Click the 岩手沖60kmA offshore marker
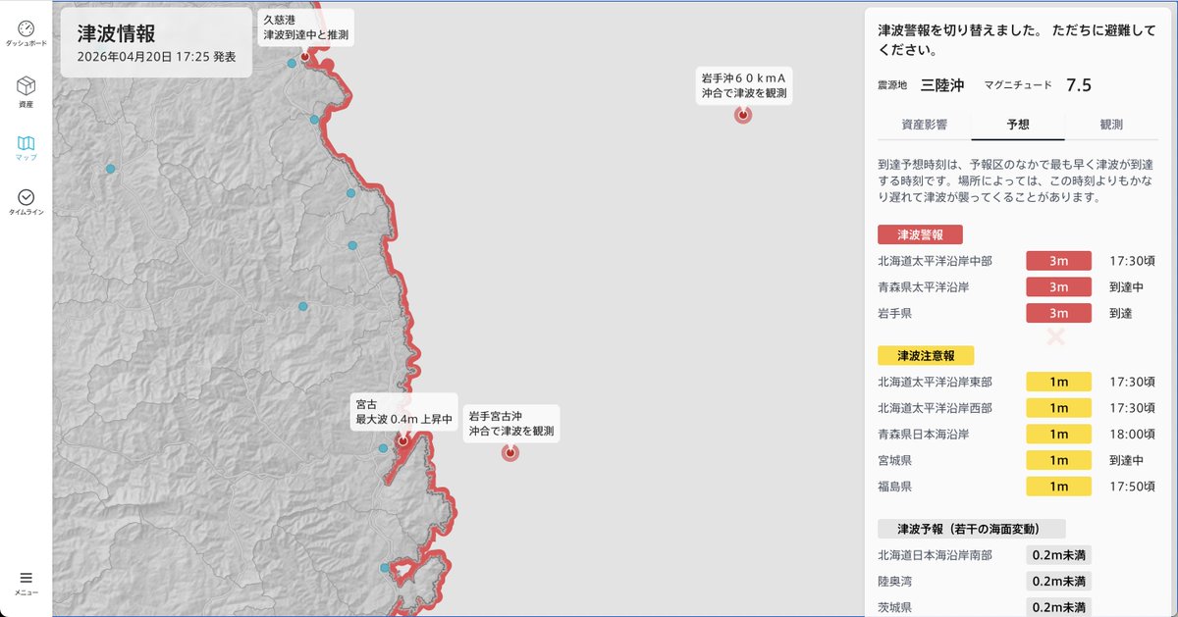Viewport: 1178px width, 617px height. pos(743,115)
